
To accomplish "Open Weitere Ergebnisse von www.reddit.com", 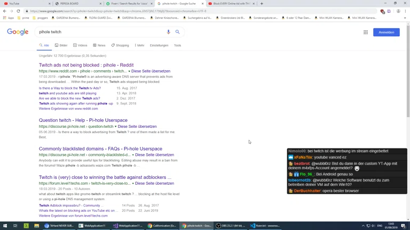I will tap(68, 109).
